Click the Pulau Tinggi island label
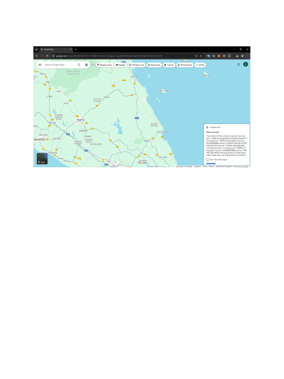The height and width of the screenshot is (379, 284). tap(163, 90)
